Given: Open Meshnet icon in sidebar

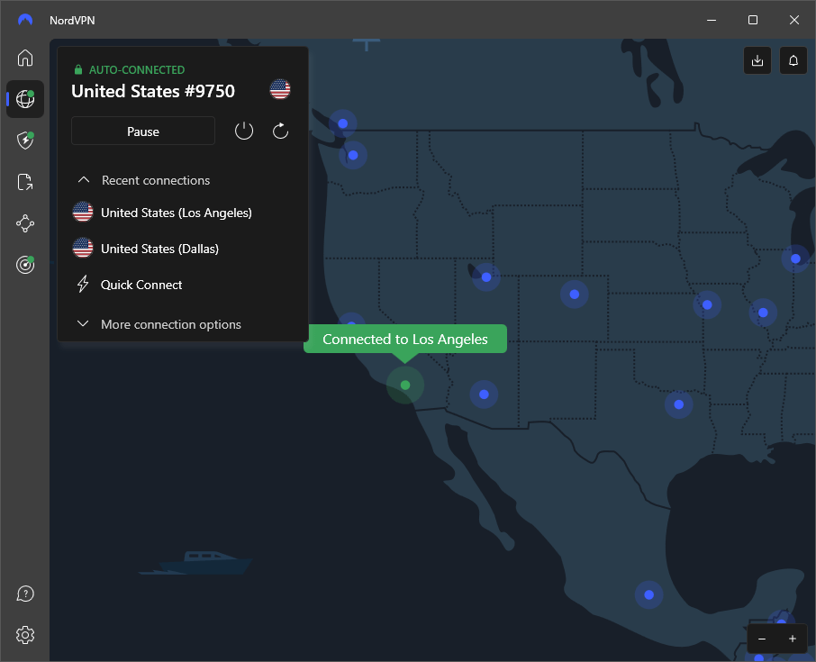Looking at the screenshot, I should click(x=25, y=223).
